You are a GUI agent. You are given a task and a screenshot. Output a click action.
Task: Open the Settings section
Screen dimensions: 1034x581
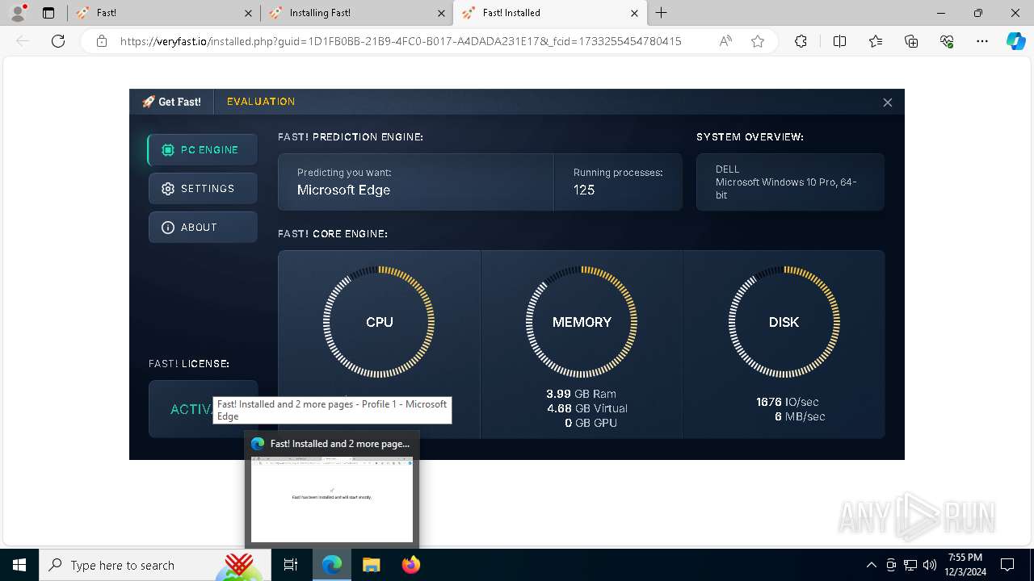click(x=203, y=188)
